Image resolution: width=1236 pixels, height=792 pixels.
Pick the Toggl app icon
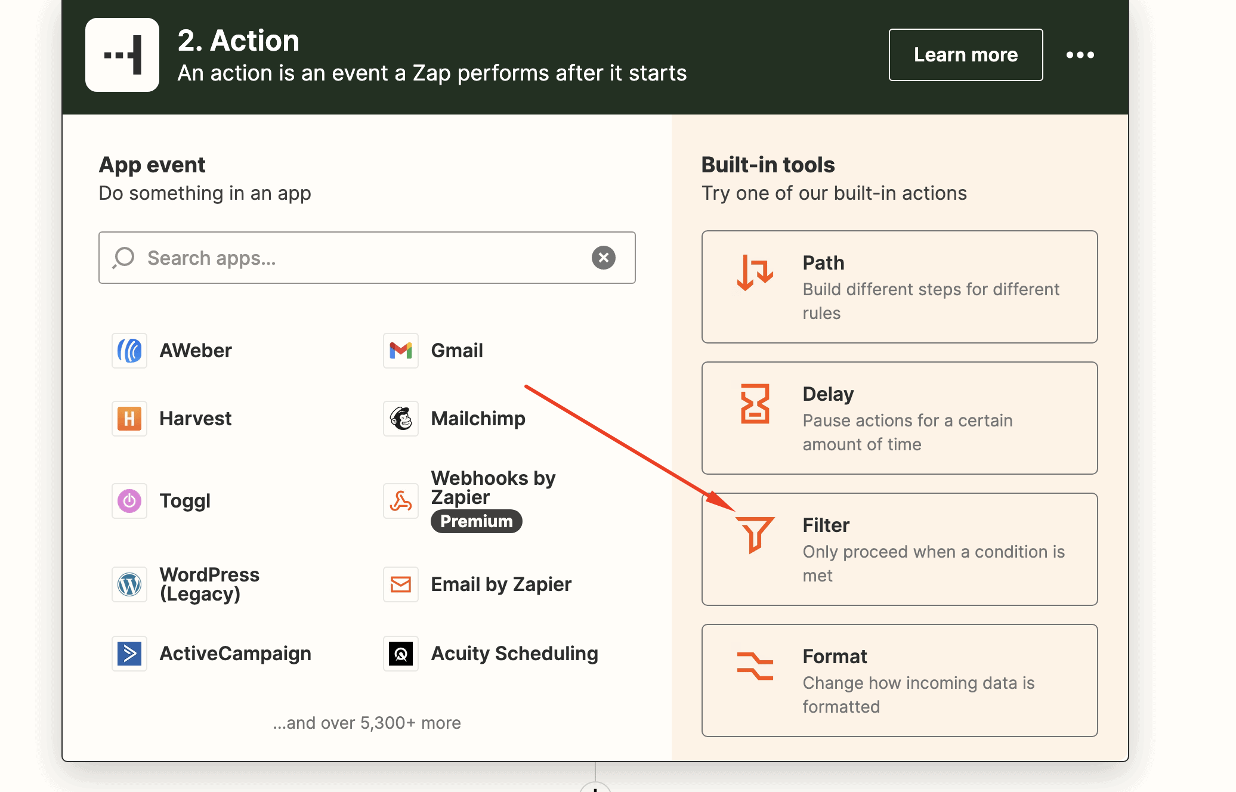pyautogui.click(x=129, y=501)
